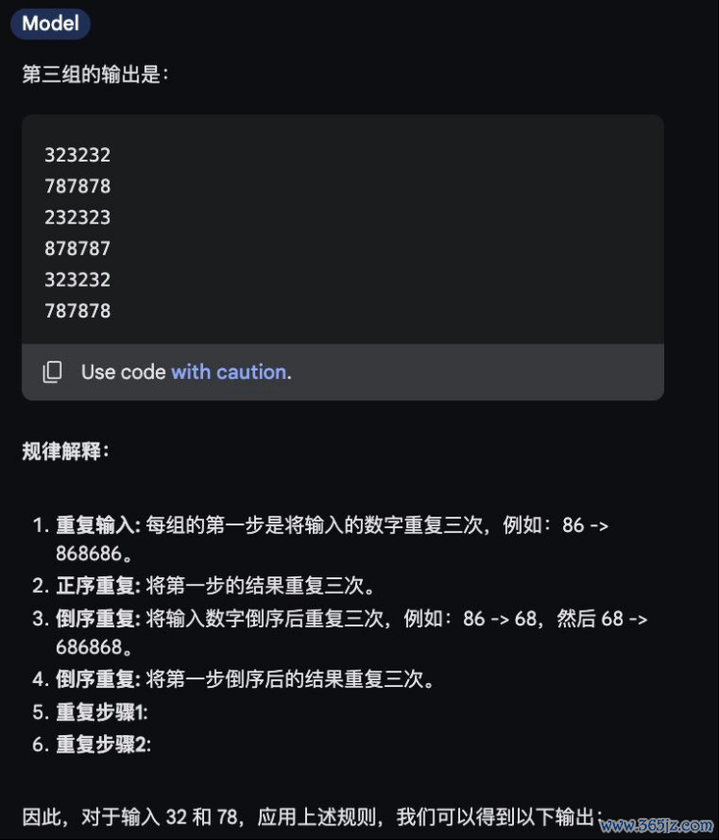
Task: Click the fifth code line 323232
Action: [x=78, y=279]
